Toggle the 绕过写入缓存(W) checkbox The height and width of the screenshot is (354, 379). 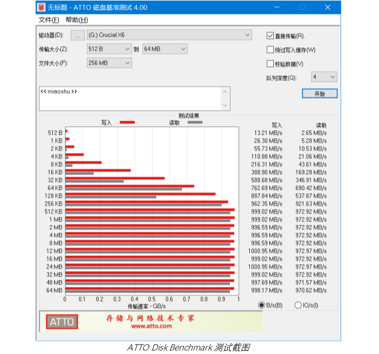pyautogui.click(x=270, y=50)
